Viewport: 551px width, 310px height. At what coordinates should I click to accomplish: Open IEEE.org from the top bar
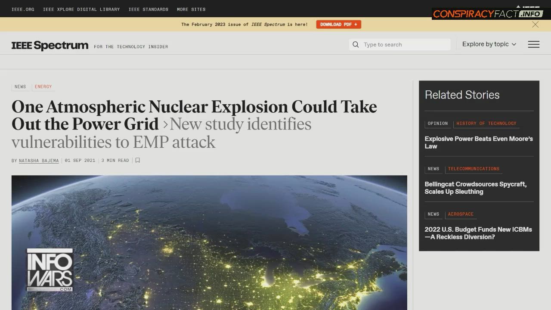click(x=23, y=9)
